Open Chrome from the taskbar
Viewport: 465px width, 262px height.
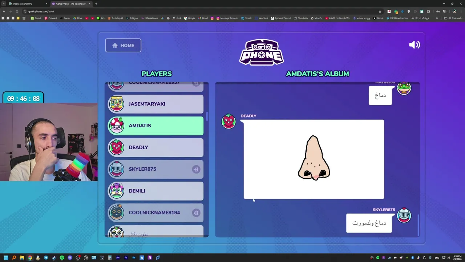pos(30,258)
